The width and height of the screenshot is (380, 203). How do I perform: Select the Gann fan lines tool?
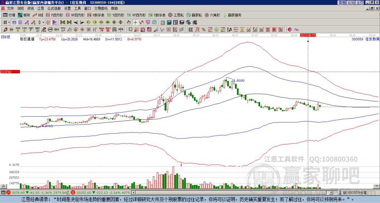(x=137, y=30)
